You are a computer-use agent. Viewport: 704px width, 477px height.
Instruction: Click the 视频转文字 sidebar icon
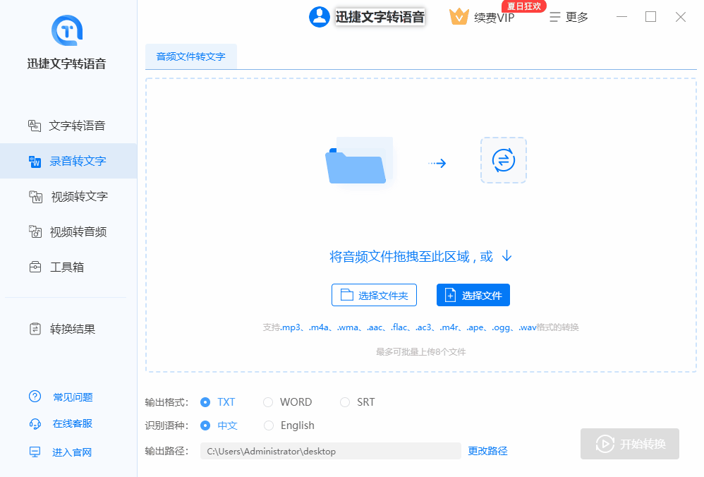click(35, 197)
